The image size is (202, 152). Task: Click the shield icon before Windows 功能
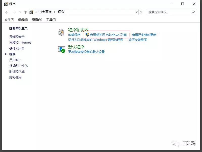tap(87, 35)
